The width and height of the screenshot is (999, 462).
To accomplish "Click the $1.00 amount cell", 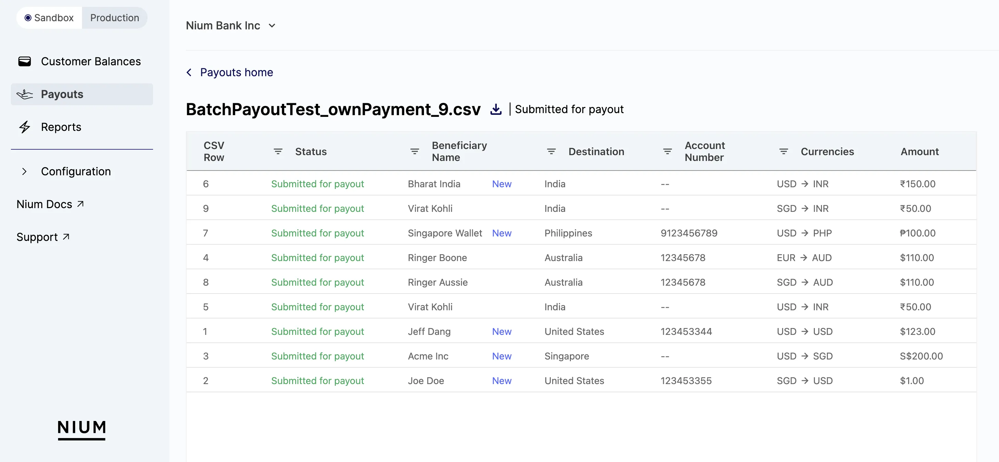I will [x=912, y=381].
